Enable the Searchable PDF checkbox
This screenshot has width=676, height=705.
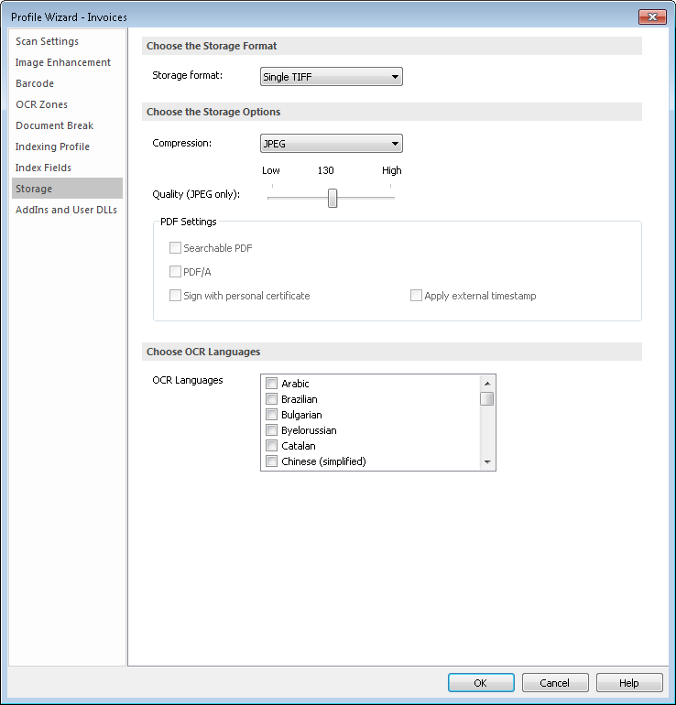point(175,248)
